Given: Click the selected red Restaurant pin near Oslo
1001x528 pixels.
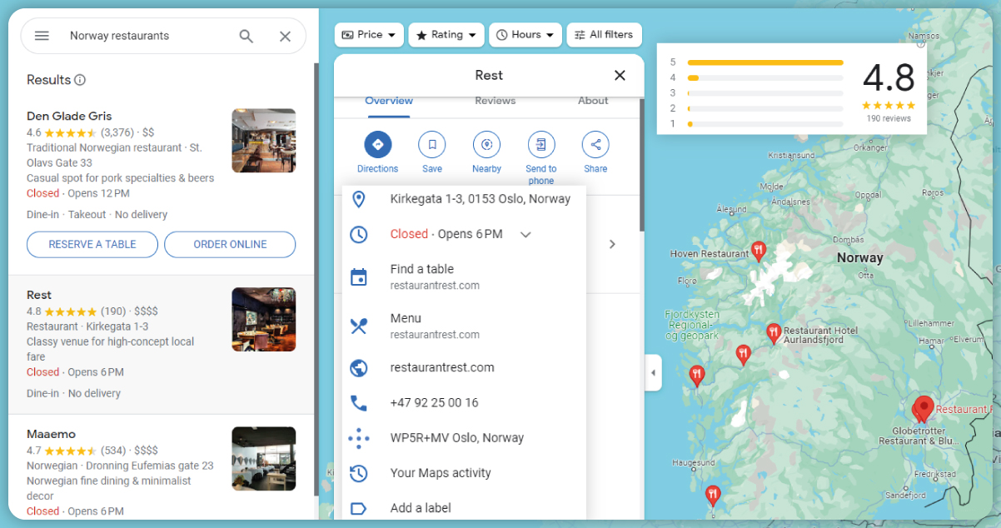Looking at the screenshot, I should 924,409.
